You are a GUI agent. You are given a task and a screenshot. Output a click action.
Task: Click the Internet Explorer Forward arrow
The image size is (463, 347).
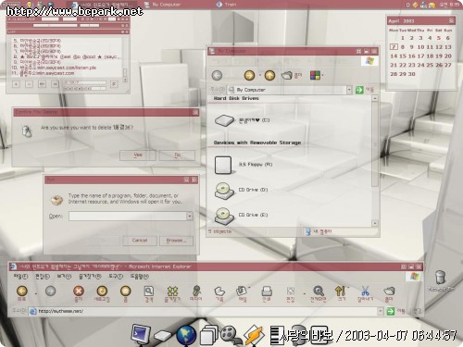(x=51, y=291)
